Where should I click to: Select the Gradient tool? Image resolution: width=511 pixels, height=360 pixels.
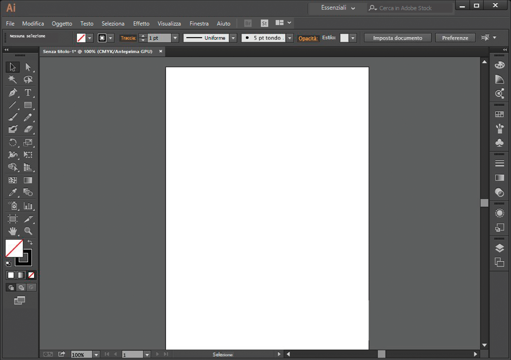pos(28,180)
